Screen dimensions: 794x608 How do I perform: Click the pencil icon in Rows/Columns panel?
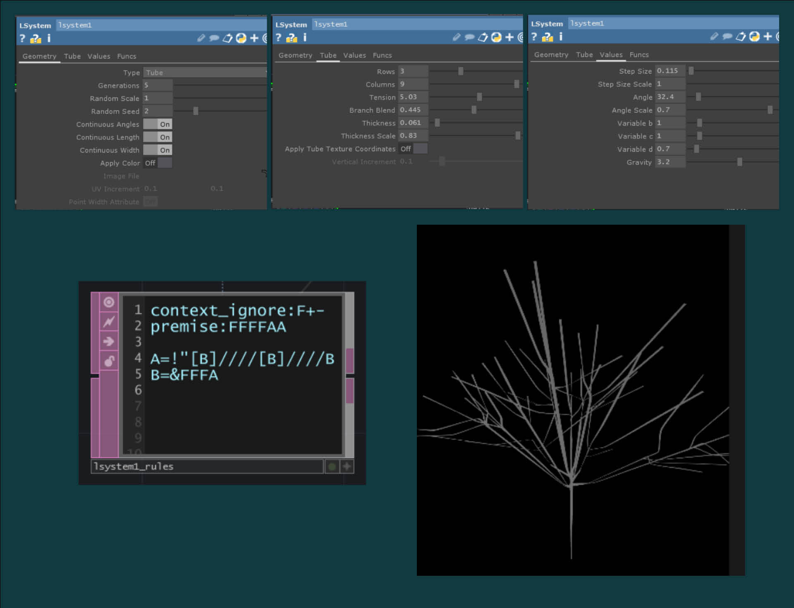(x=457, y=37)
